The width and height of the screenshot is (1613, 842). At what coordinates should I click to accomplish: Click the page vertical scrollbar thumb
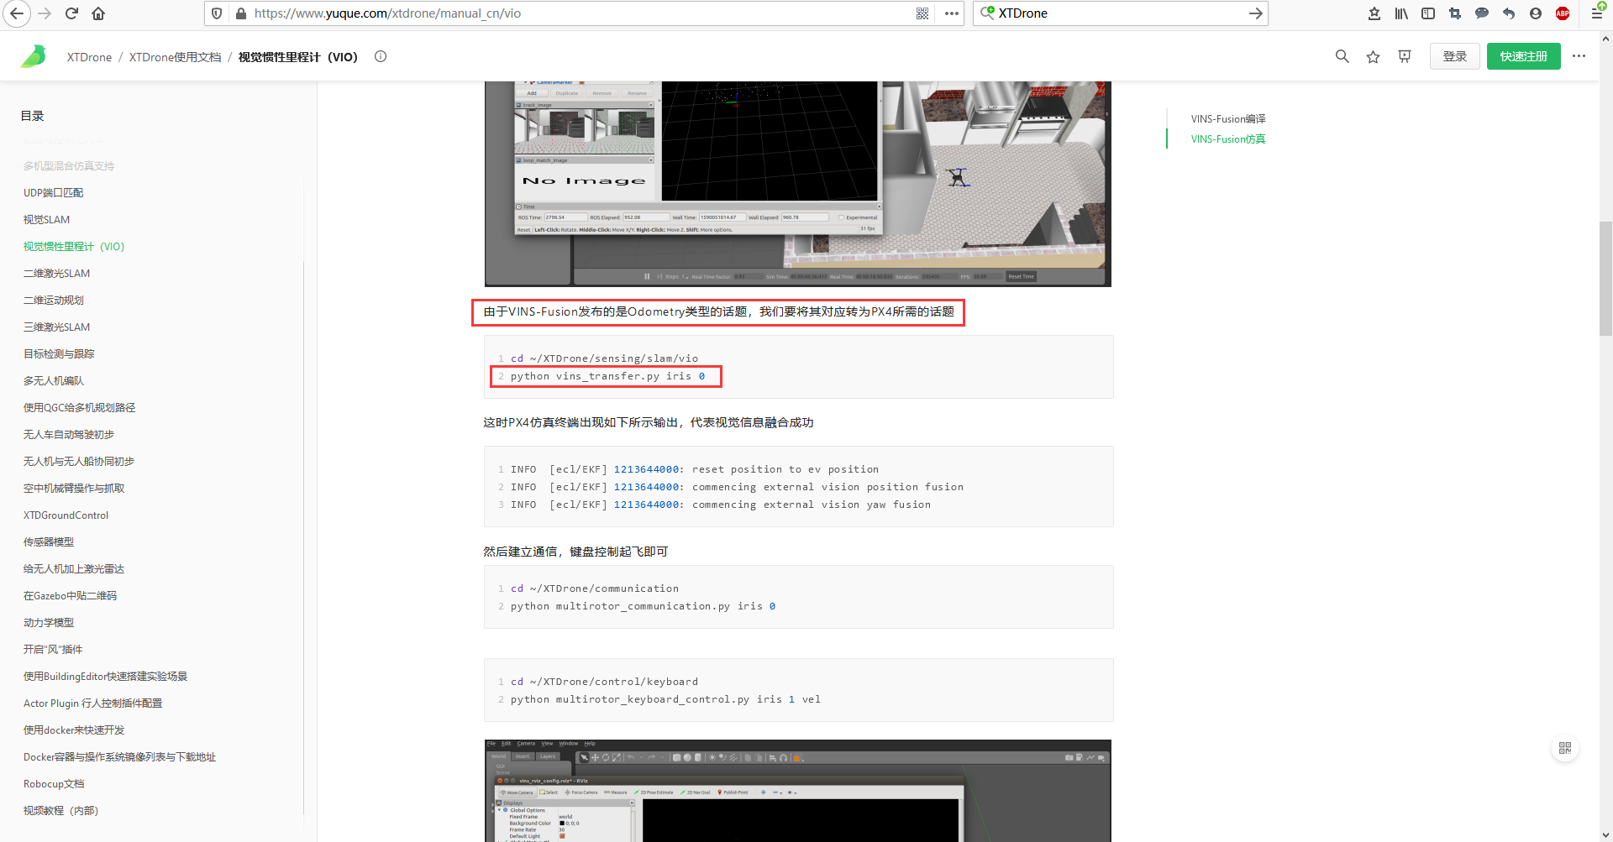click(1605, 278)
